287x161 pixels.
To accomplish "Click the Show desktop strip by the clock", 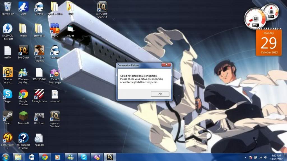I will [286, 157].
